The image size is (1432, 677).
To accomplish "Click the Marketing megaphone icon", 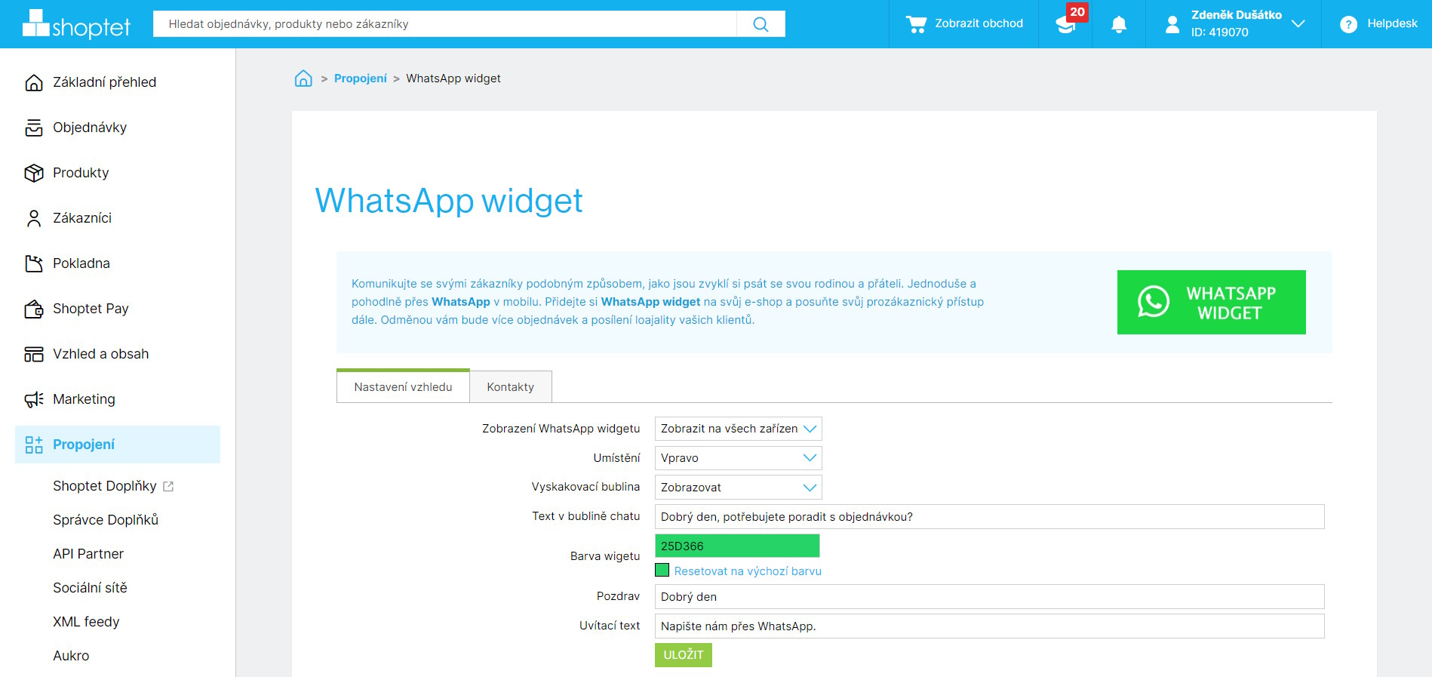I will [34, 399].
